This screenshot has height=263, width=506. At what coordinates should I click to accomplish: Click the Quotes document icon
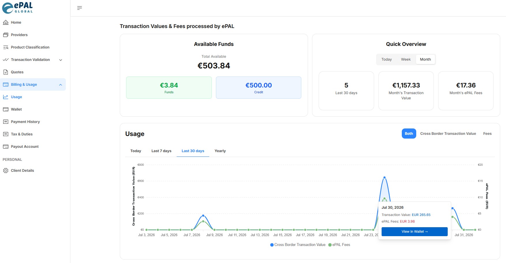(5, 72)
